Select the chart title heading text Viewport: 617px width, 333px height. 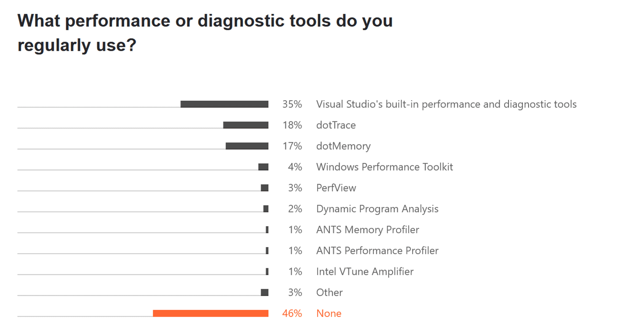(x=205, y=33)
